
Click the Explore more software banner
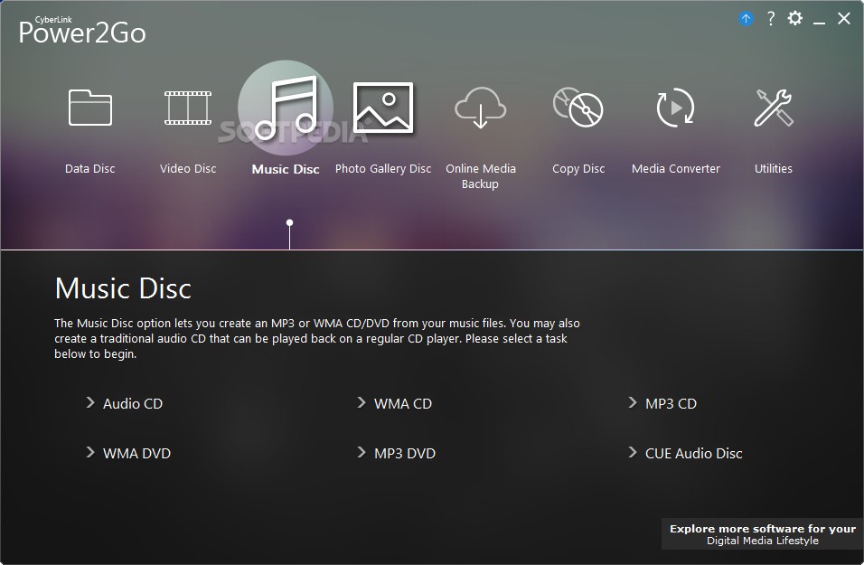(x=762, y=534)
